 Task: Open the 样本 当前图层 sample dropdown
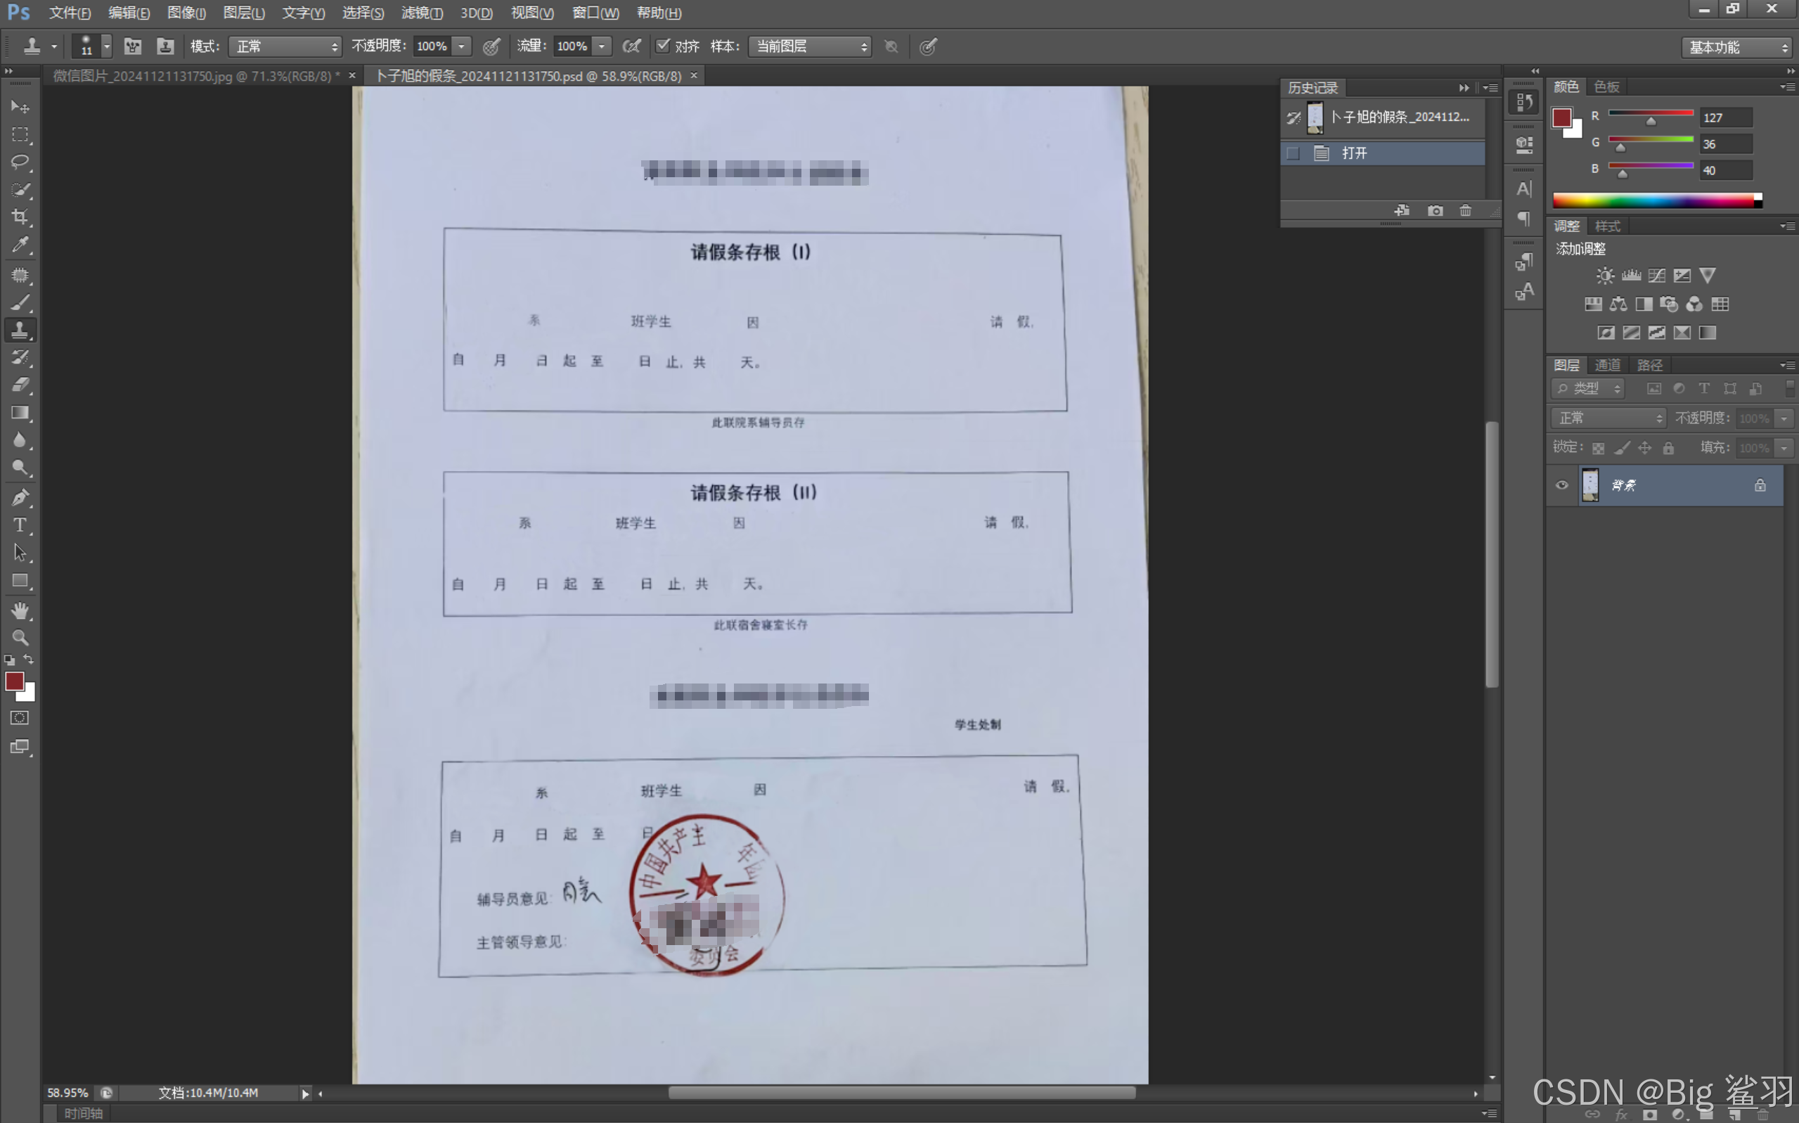click(810, 47)
